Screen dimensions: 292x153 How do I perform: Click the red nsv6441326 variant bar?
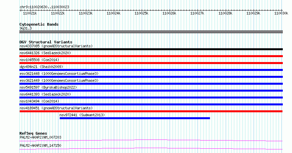pos(151,56)
